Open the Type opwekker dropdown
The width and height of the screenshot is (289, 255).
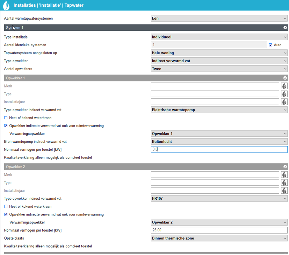219,61
